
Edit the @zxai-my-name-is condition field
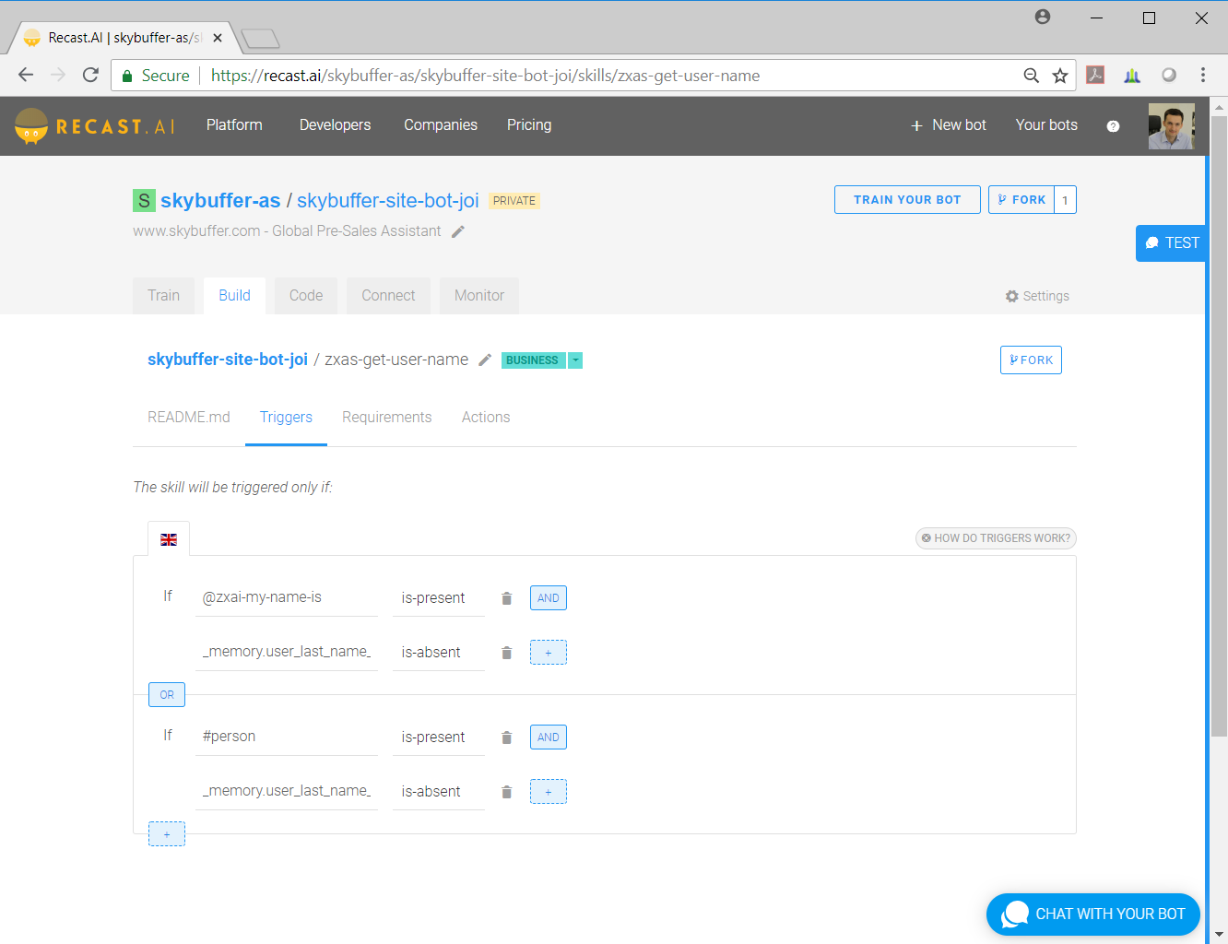tap(287, 597)
